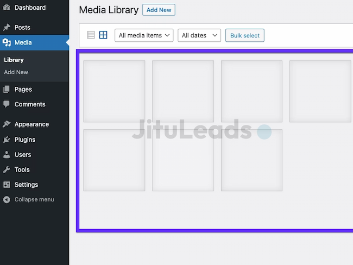This screenshot has width=353, height=265.
Task: Click the Users person icon
Action: tap(7, 155)
